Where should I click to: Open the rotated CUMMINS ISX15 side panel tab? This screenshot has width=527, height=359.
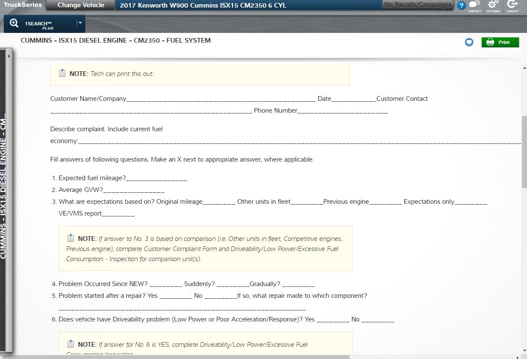[4, 186]
